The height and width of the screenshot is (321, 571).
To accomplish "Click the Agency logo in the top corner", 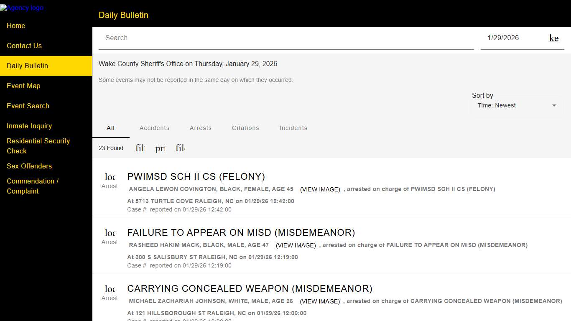I will tap(22, 7).
